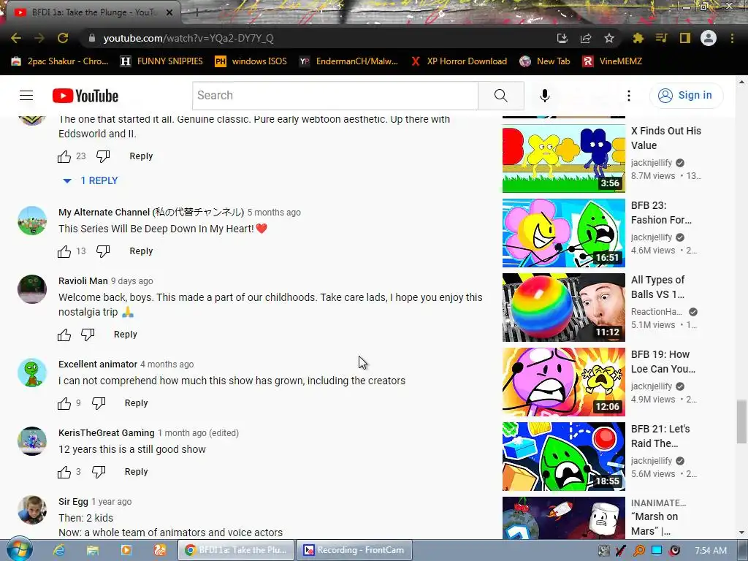Click the address bar URL

(x=188, y=38)
